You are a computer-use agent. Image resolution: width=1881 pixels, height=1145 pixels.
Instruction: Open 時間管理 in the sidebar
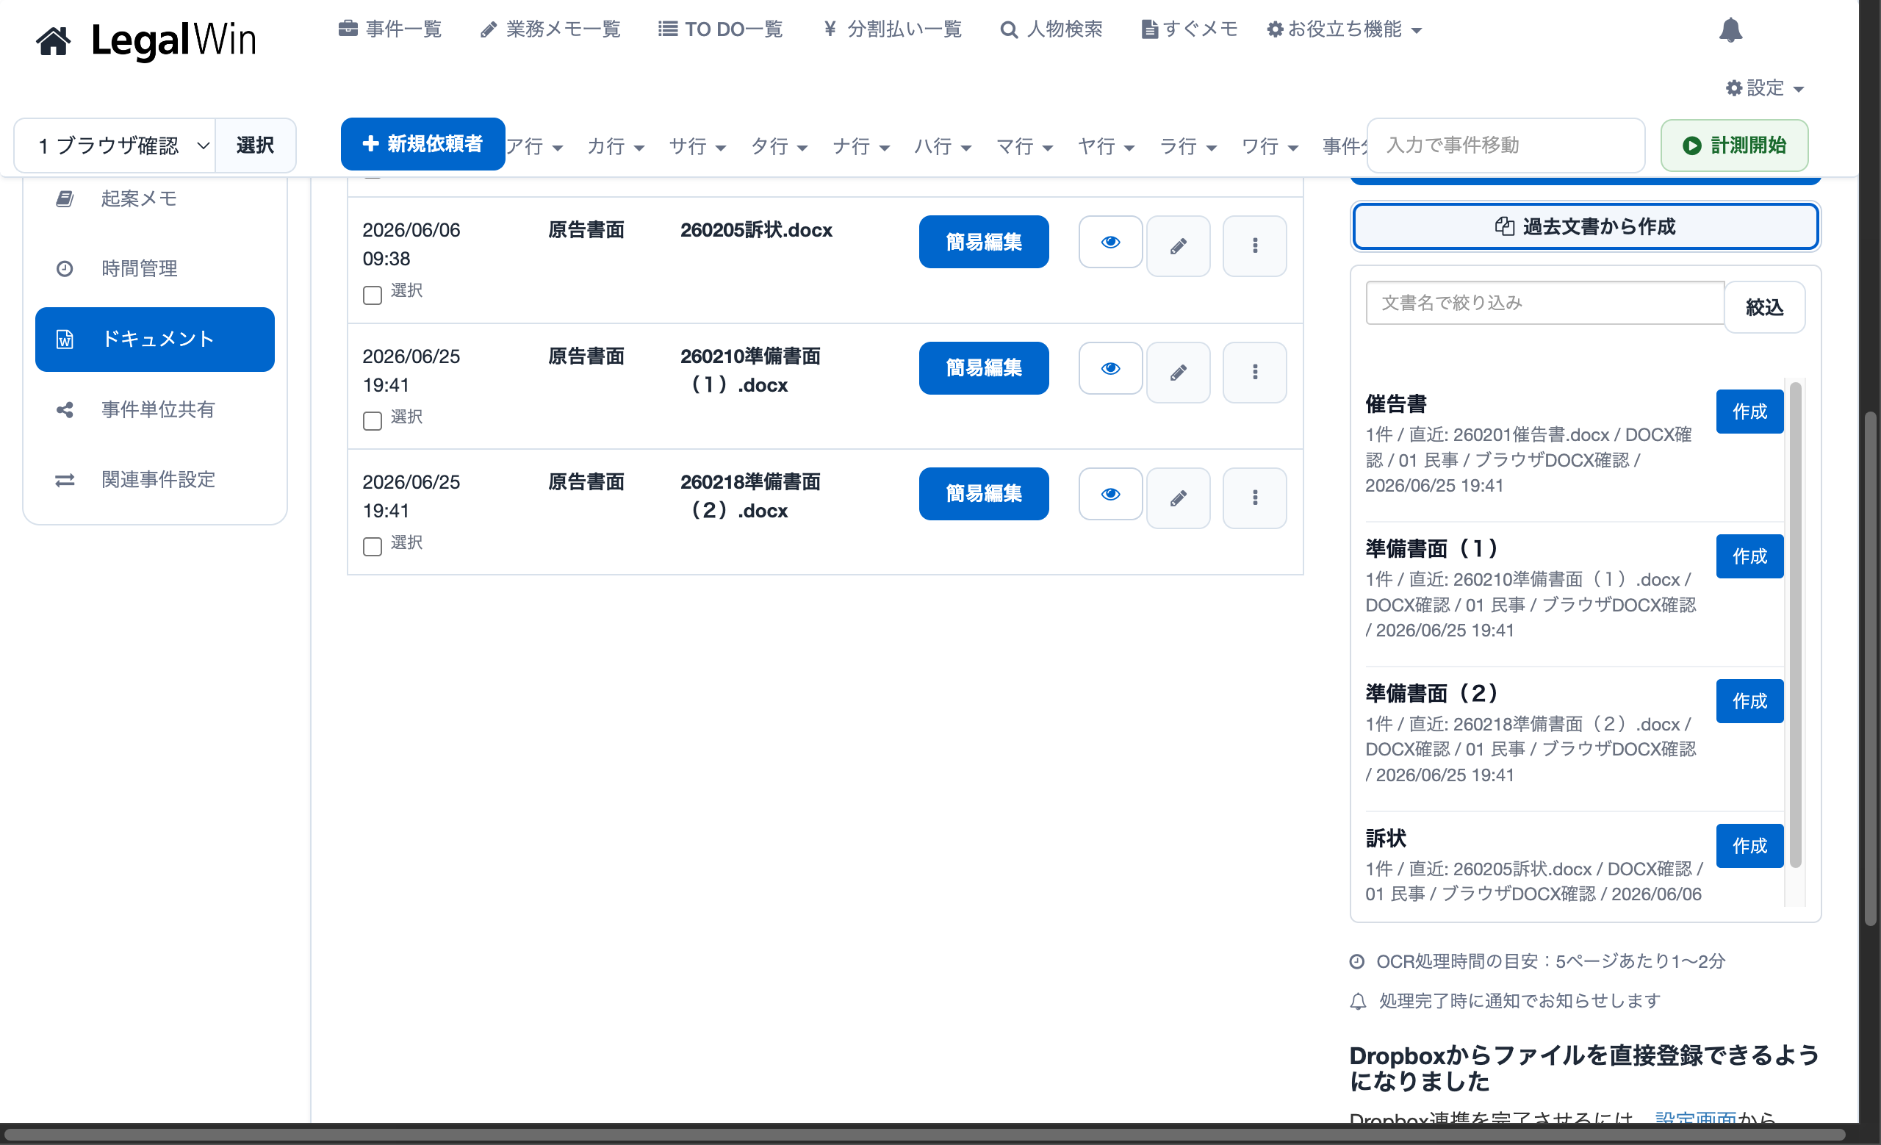pyautogui.click(x=155, y=269)
